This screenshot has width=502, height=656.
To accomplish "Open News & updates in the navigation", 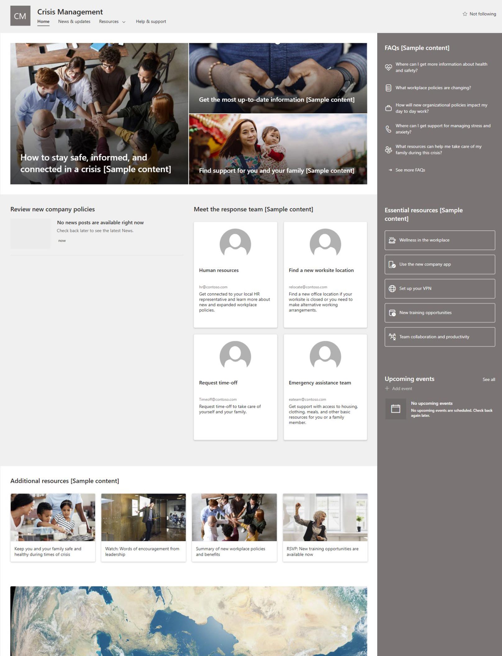I will (x=74, y=21).
